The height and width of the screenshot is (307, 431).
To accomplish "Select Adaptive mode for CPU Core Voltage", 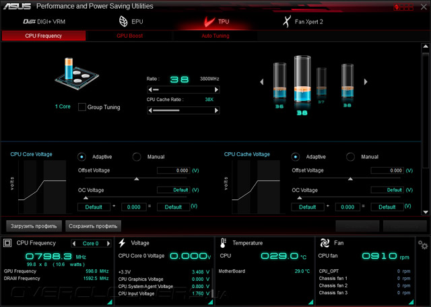I will tap(81, 157).
